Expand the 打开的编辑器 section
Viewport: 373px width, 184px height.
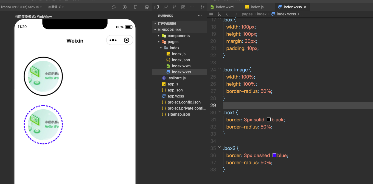(180, 24)
